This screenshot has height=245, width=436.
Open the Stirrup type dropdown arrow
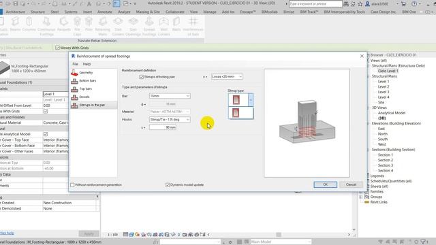coord(251,99)
